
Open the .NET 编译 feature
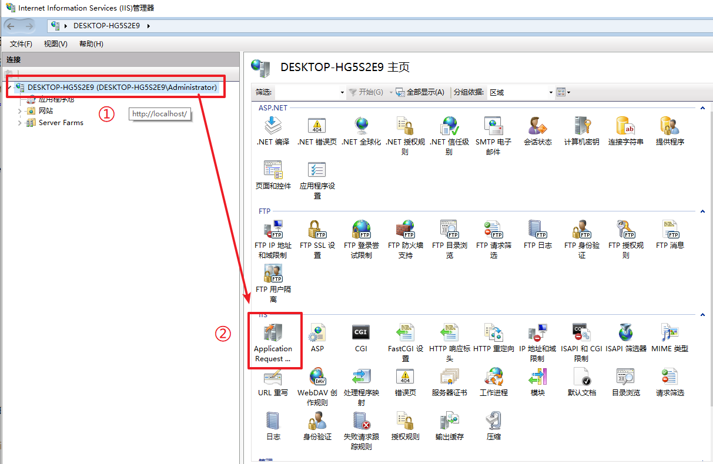point(273,131)
